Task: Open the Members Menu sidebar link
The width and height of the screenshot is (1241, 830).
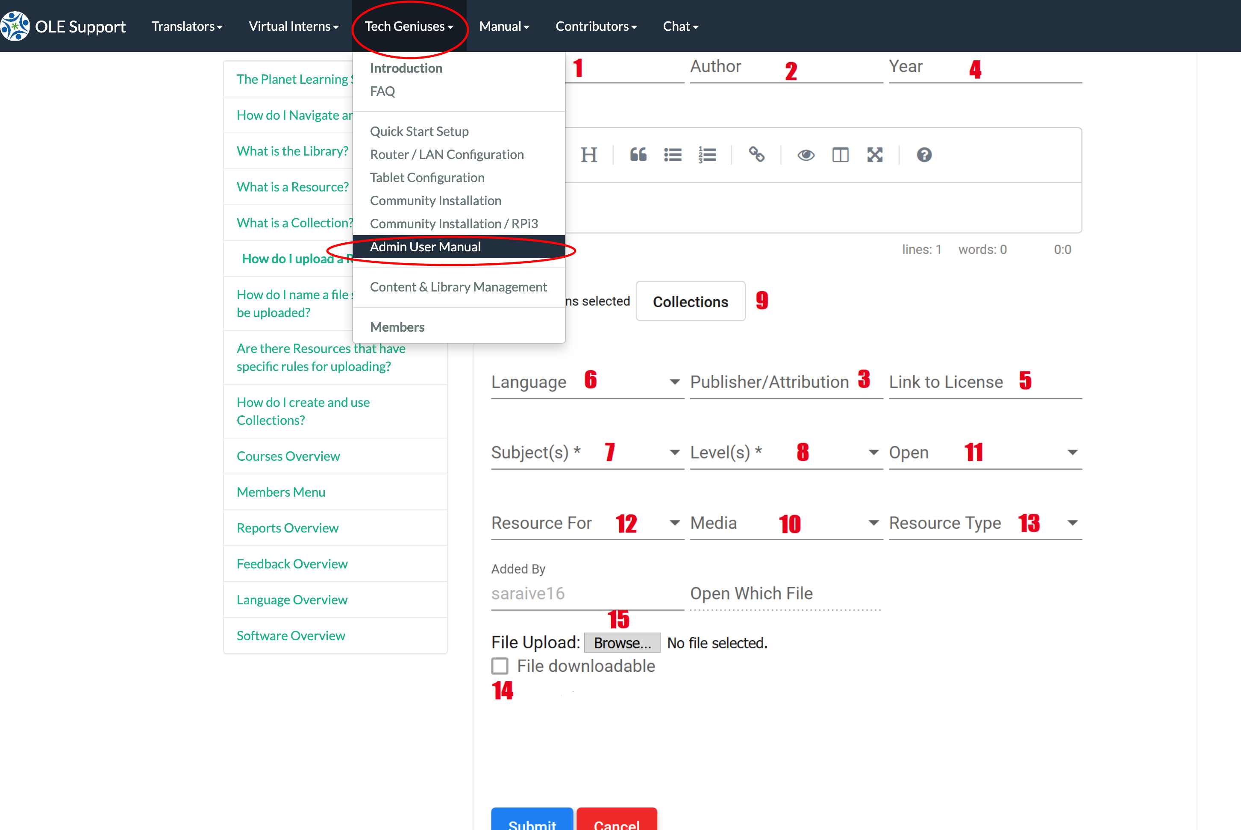Action: [x=335, y=492]
